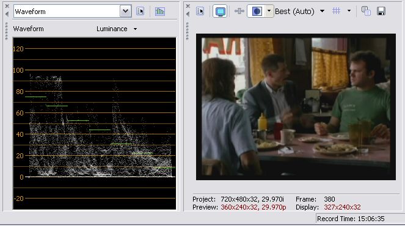This screenshot has height=226, width=405.
Task: Save snapshot to file icon
Action: 381,11
